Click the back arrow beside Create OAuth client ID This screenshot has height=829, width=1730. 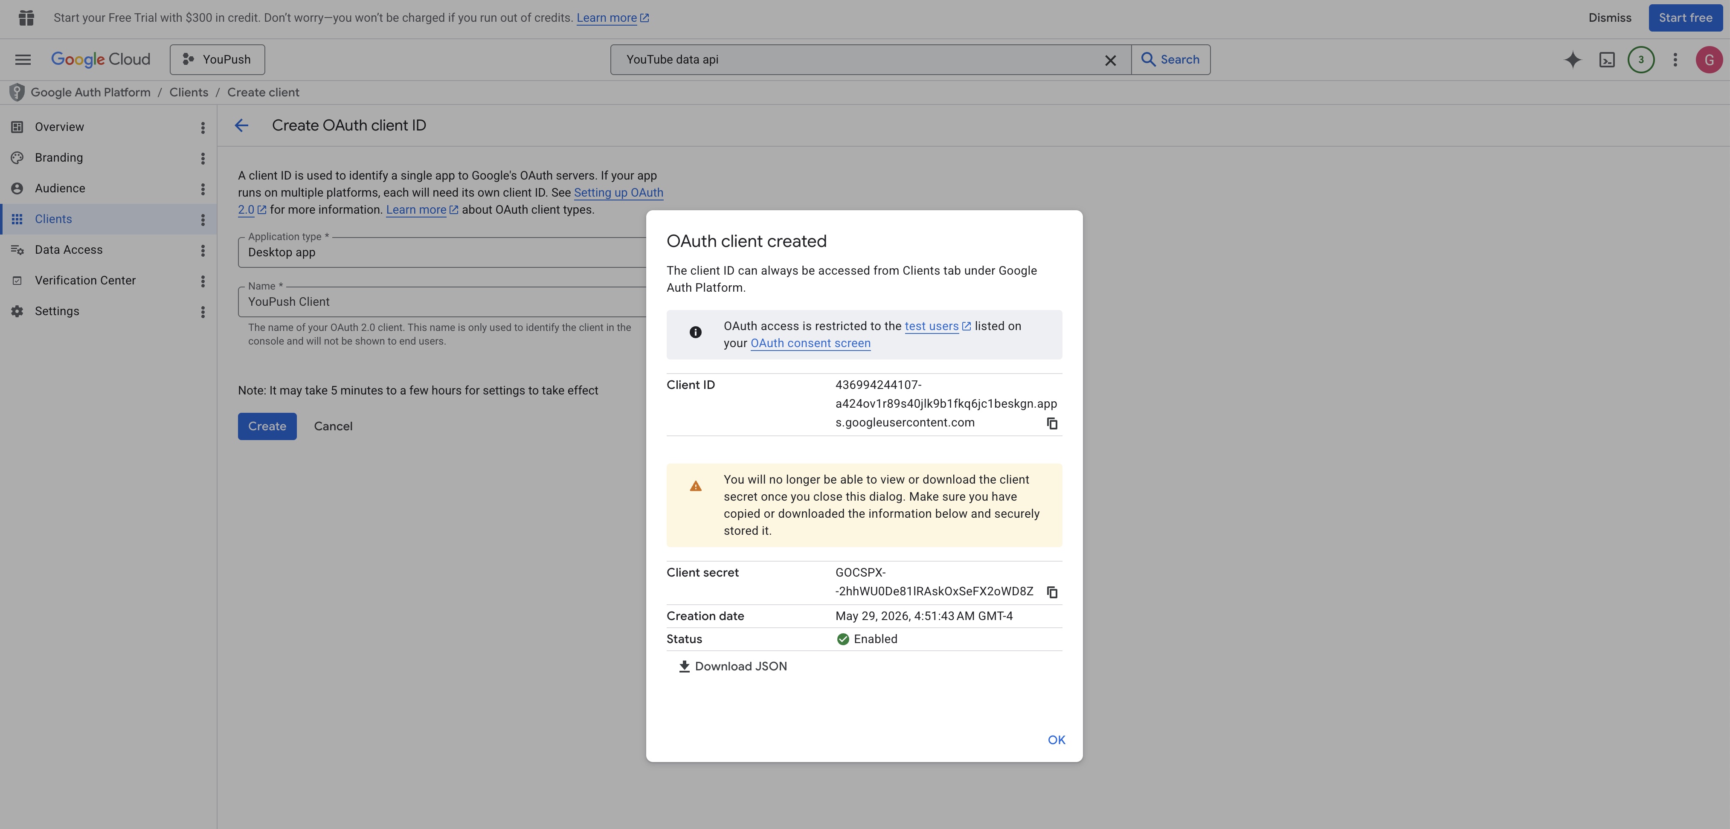242,125
